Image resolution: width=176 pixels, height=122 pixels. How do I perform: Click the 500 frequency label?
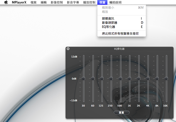click(x=120, y=106)
